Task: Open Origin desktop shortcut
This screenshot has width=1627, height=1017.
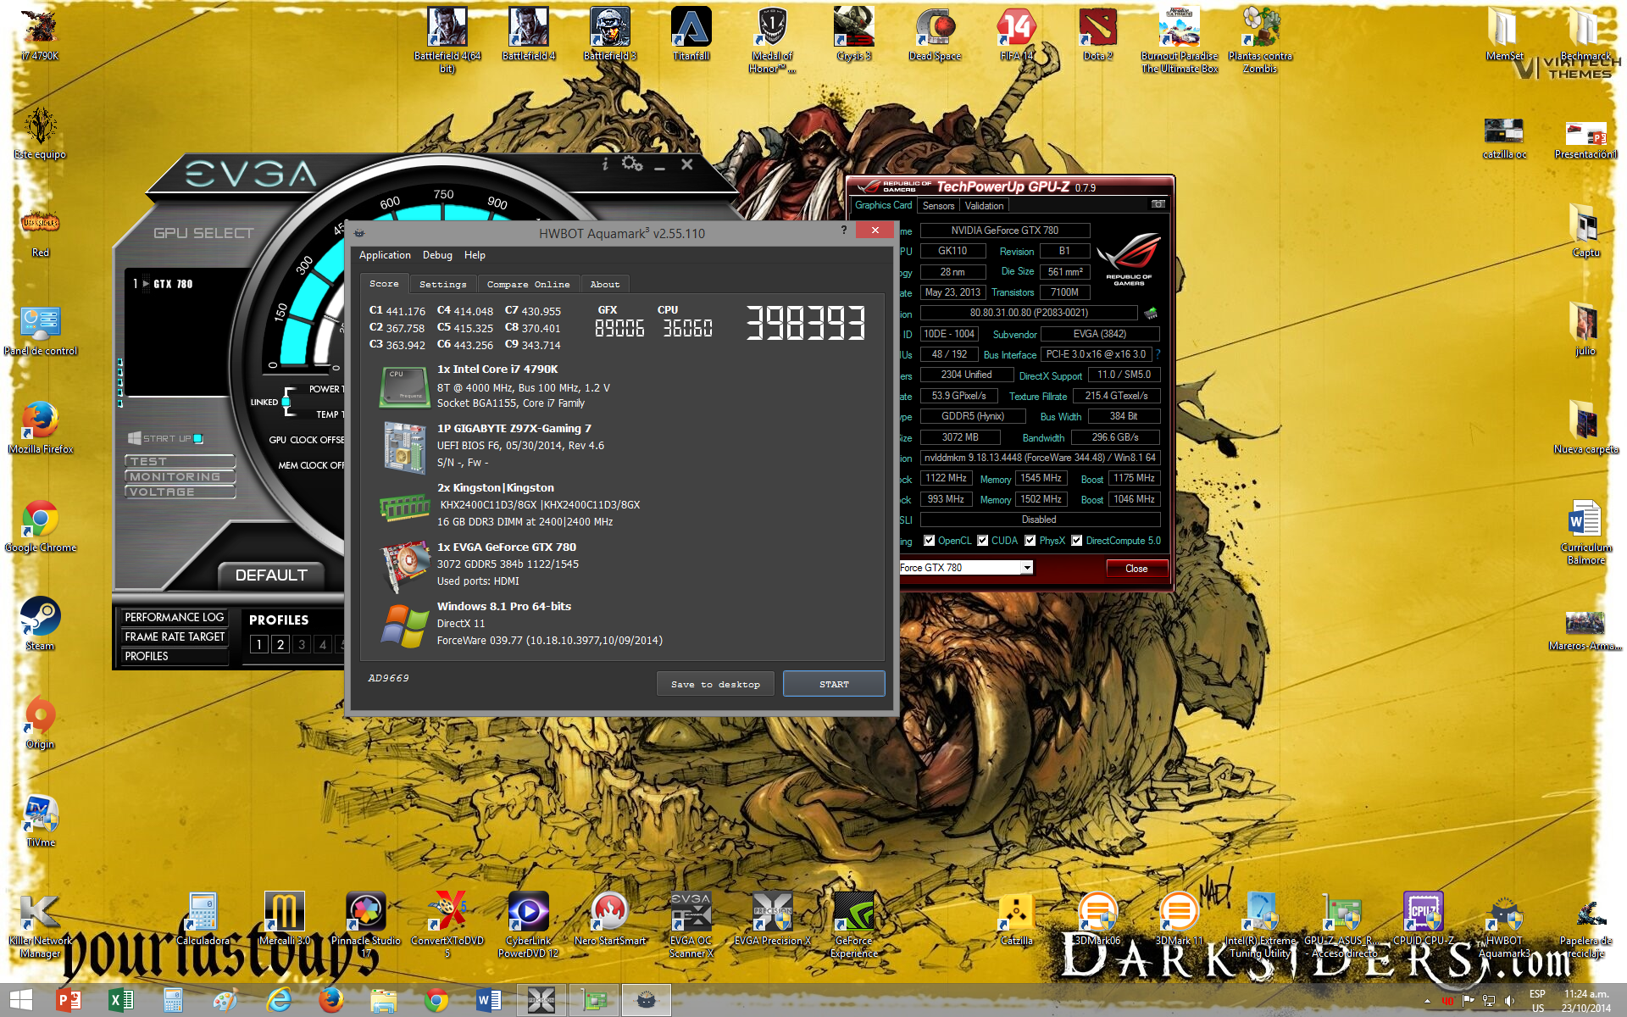Action: click(x=40, y=721)
